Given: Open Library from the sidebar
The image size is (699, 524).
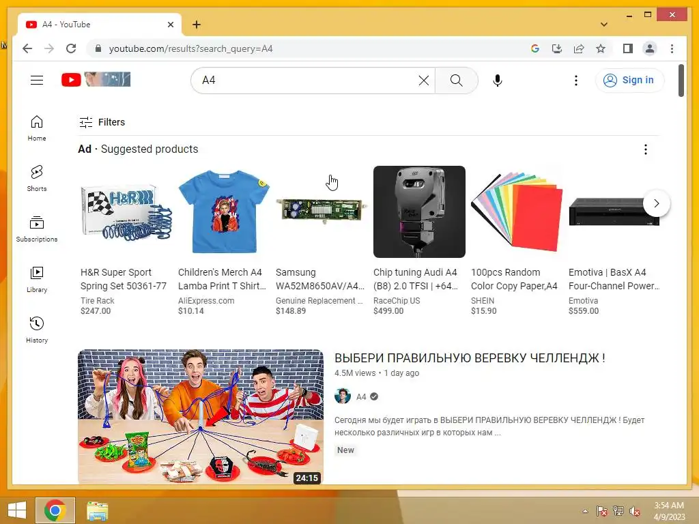Looking at the screenshot, I should 37,279.
